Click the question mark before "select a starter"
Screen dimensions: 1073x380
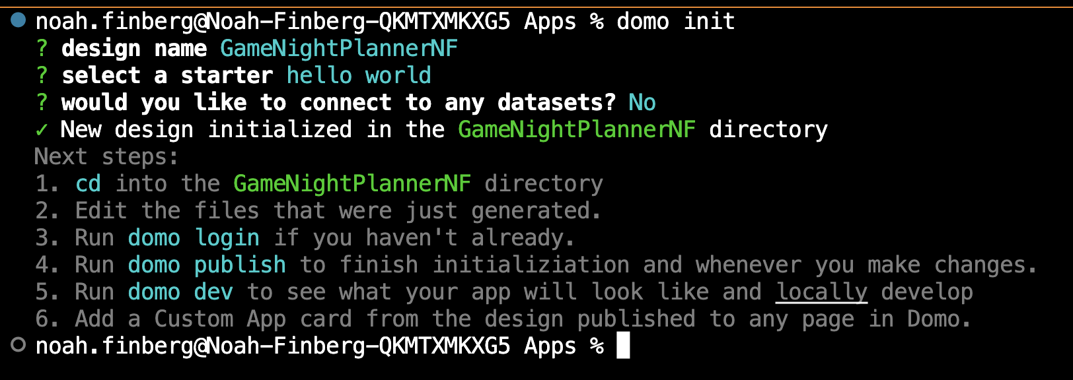[x=42, y=75]
